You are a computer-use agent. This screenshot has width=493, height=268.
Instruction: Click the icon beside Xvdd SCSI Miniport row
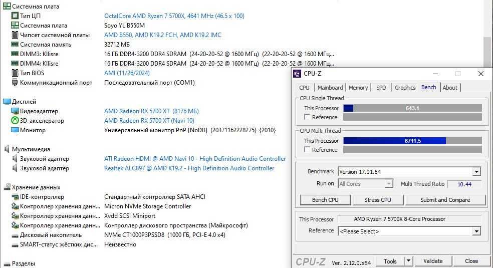pos(15,215)
